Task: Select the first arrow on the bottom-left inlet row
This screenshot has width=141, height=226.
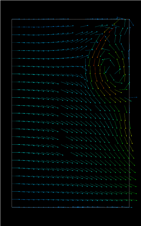Action: coord(16,199)
